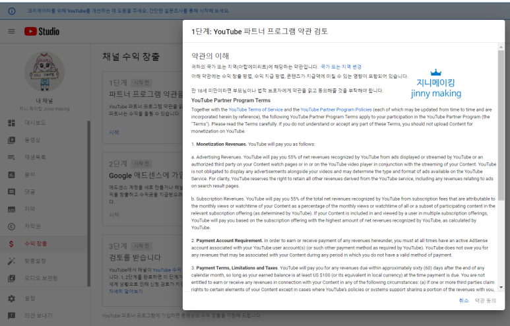Click 'YouTube Partner Program Terms' heading
510x326 pixels.
231,100
